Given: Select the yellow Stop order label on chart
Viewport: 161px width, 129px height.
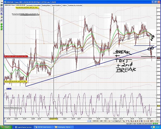Looking at the screenshot, I should pyautogui.click(x=27, y=8).
